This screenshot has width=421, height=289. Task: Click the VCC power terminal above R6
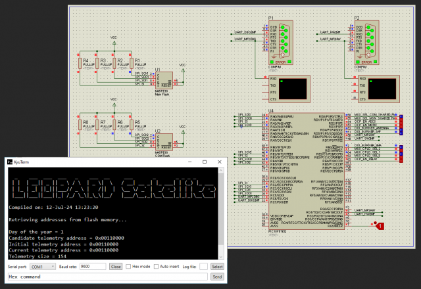tap(114, 104)
